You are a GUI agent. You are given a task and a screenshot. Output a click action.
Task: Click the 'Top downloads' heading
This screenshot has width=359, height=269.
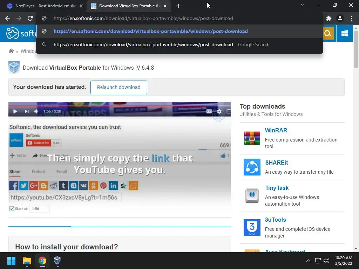click(x=262, y=106)
